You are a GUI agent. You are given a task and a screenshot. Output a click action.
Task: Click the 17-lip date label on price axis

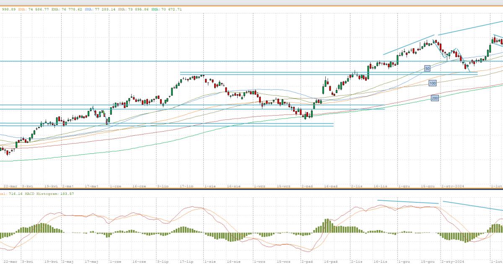click(x=186, y=185)
